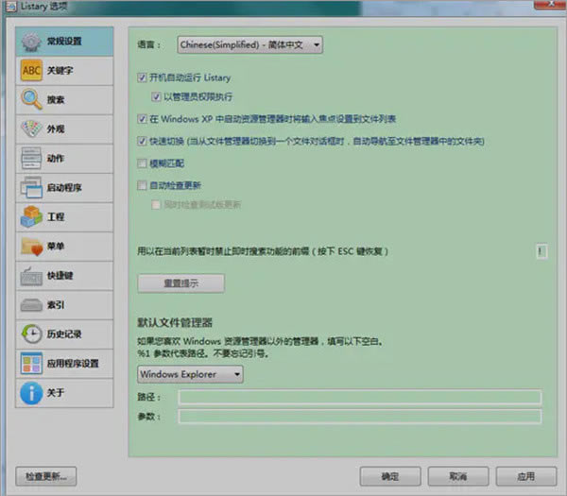The height and width of the screenshot is (496, 567).
Task: Open the Windows Explorer file manager dropdown
Action: coord(190,374)
